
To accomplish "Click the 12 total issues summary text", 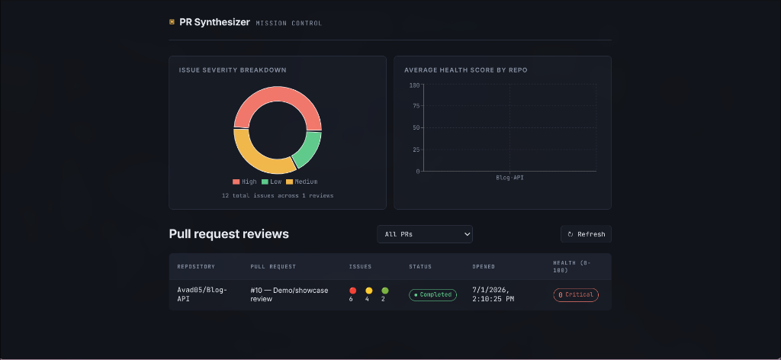I will click(x=278, y=196).
